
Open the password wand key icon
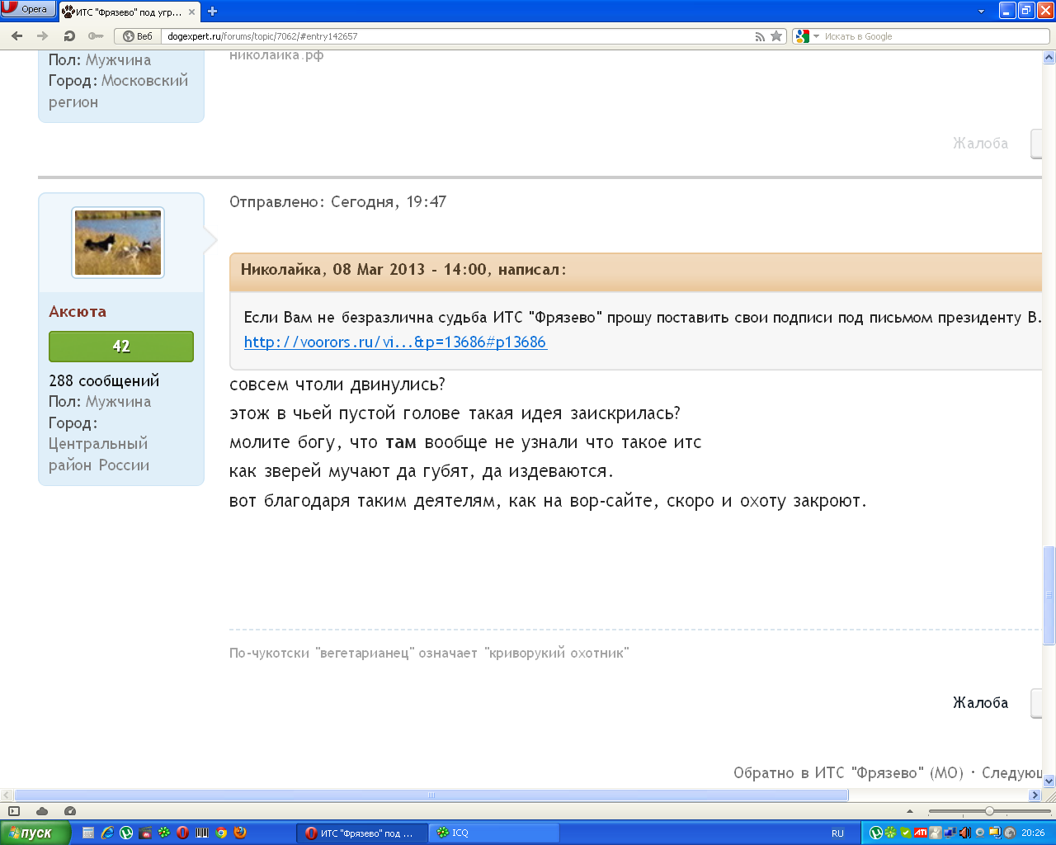click(x=96, y=36)
